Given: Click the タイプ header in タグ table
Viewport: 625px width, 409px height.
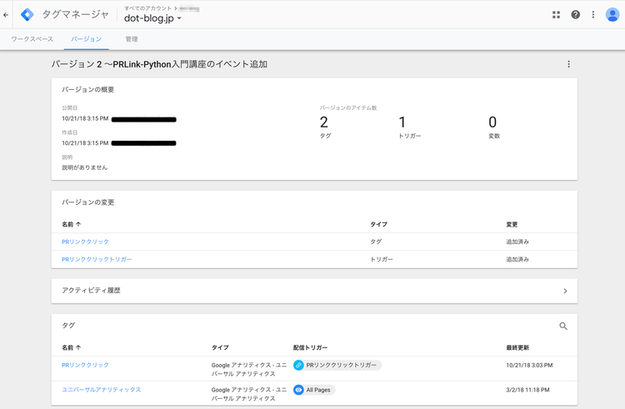Looking at the screenshot, I should click(220, 347).
